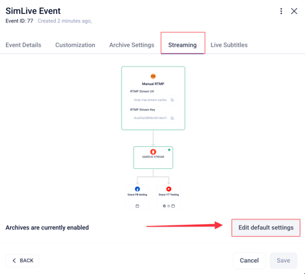305x274 pixels.
Task: Open the three-dot more options menu
Action: 281,11
